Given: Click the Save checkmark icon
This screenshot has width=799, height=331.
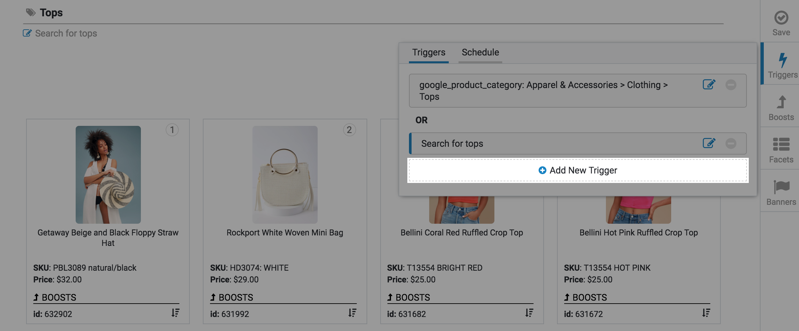Looking at the screenshot, I should (781, 18).
